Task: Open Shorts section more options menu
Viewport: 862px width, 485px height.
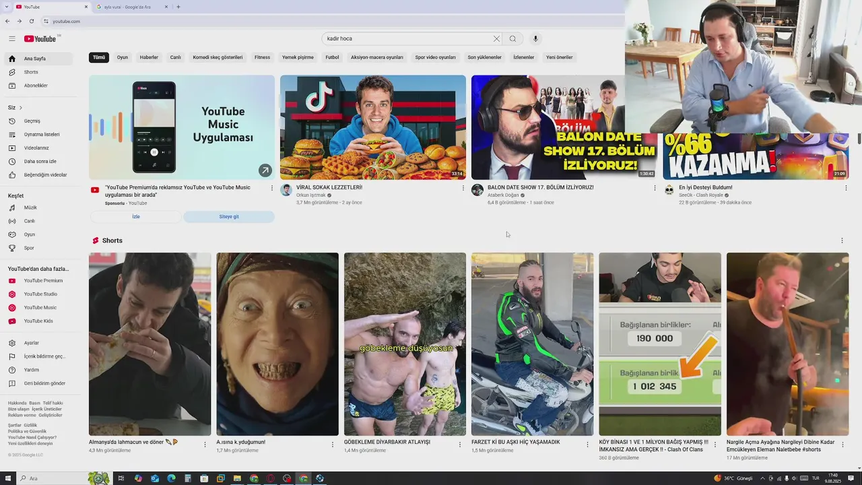Action: point(842,240)
